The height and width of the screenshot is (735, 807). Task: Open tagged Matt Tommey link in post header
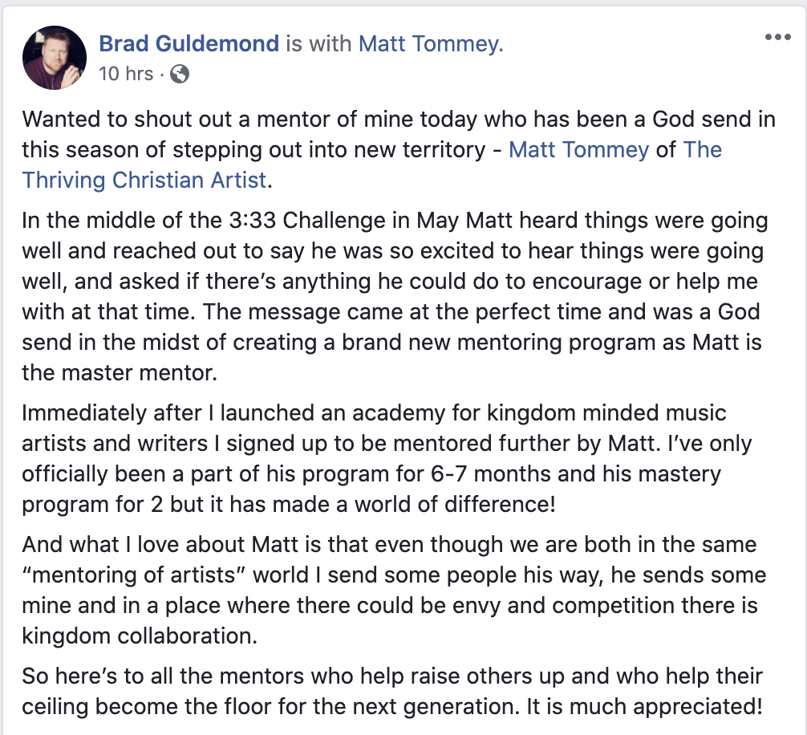coord(428,43)
